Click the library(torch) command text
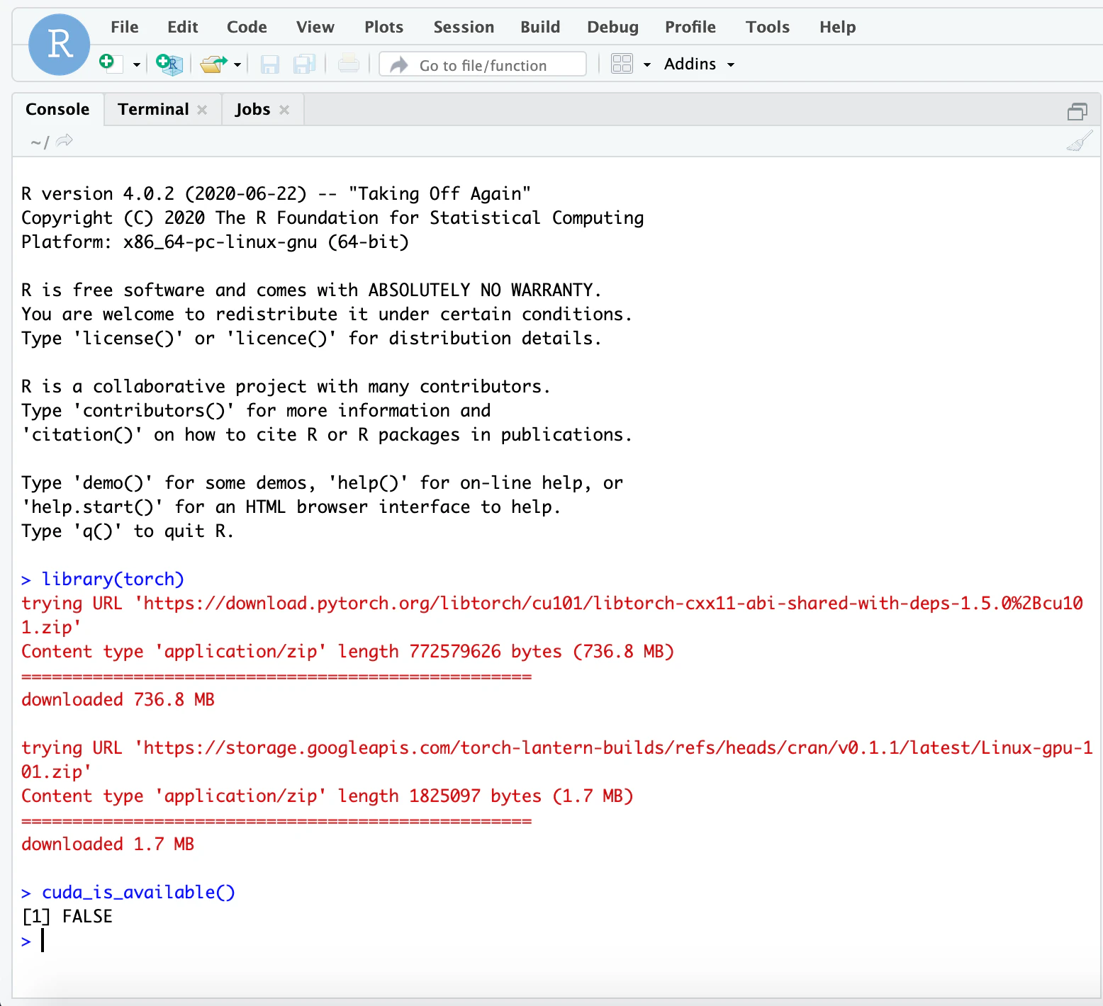Screen dimensions: 1103x1006 click(x=113, y=579)
